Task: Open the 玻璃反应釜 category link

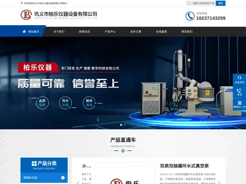Action: point(30,178)
